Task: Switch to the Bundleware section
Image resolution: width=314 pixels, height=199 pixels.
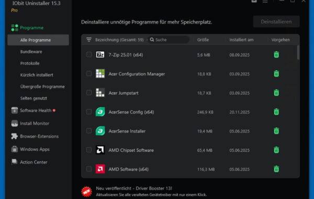Action: tap(31, 52)
